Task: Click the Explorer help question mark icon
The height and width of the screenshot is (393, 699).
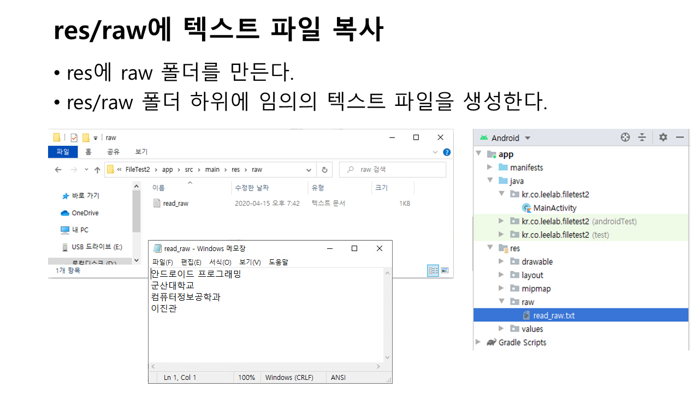Action: pos(447,152)
